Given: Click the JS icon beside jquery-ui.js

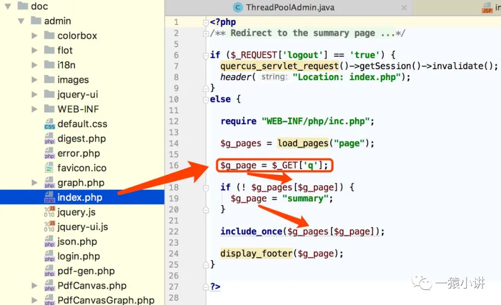Looking at the screenshot, I should click(50, 227).
